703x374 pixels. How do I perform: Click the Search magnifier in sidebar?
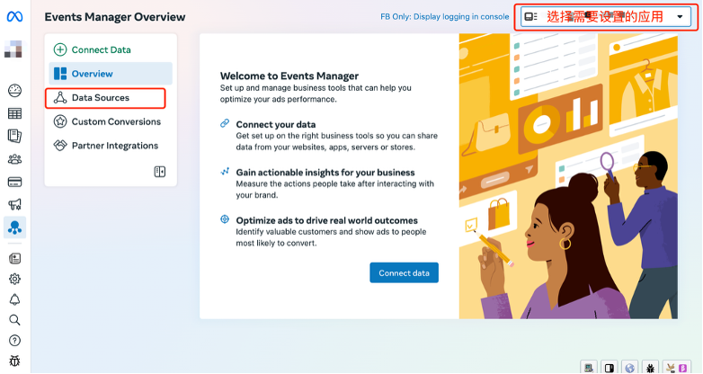click(x=14, y=320)
